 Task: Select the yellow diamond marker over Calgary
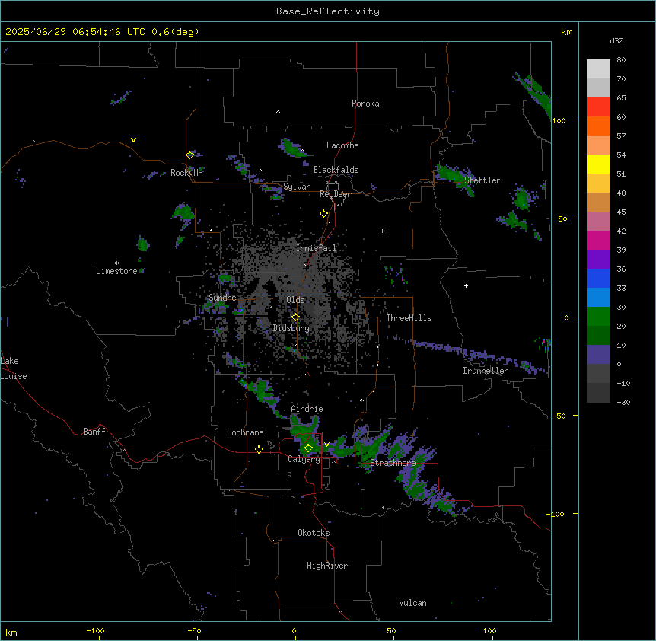pos(308,448)
